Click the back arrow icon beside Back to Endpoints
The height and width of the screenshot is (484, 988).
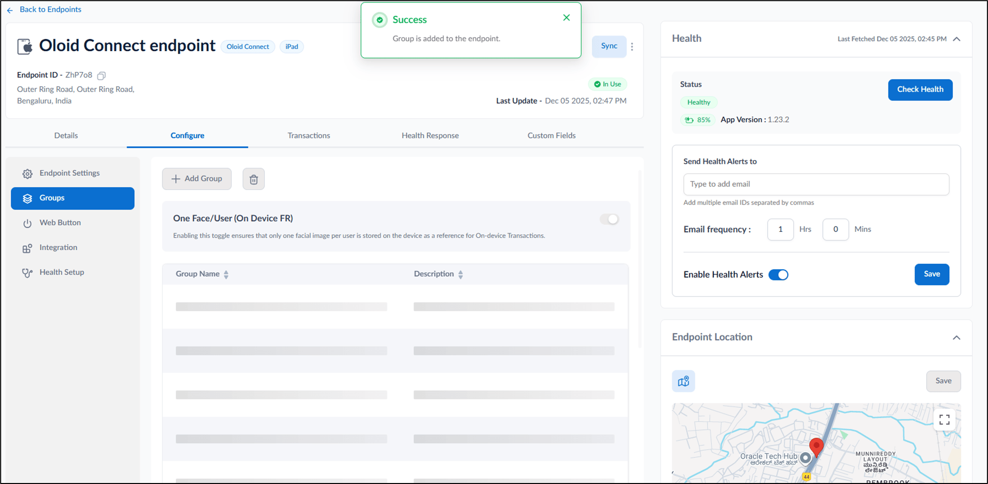click(x=10, y=10)
